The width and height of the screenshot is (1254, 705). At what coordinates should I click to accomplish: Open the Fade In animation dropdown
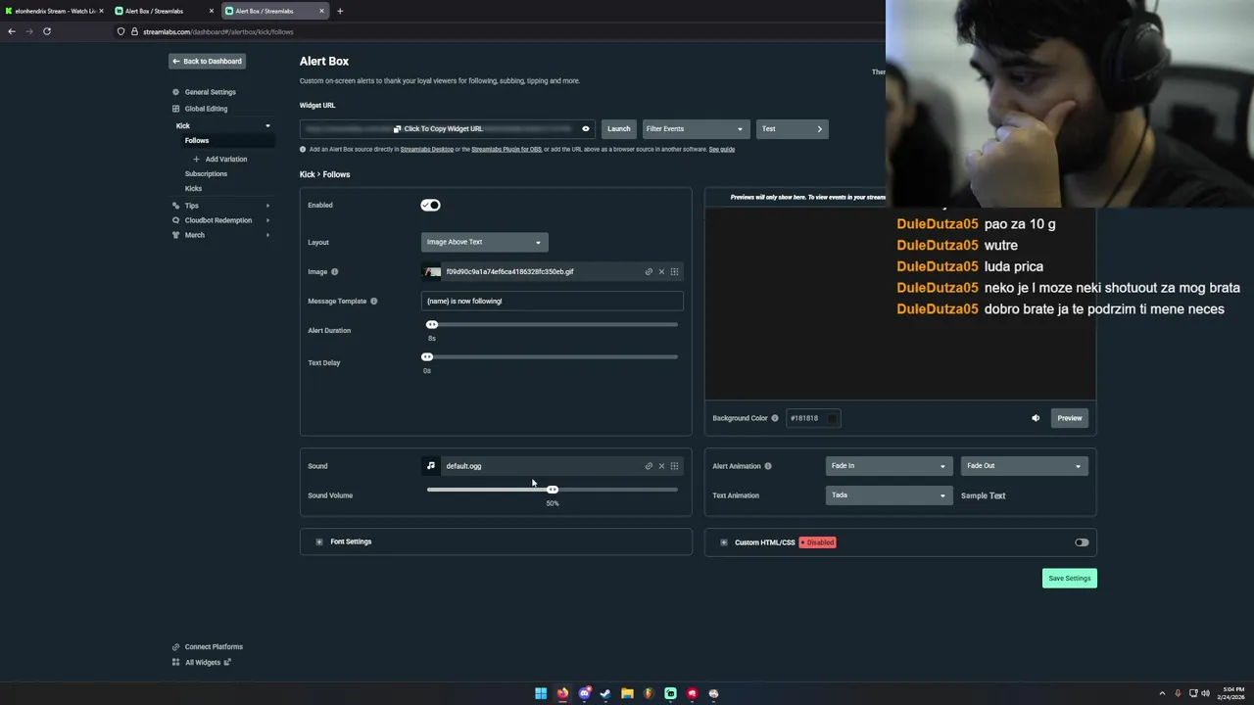coord(888,466)
